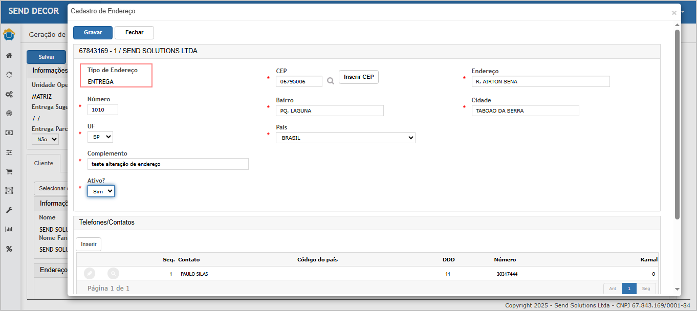
Task: Click into the Complemento text field
Action: click(168, 164)
